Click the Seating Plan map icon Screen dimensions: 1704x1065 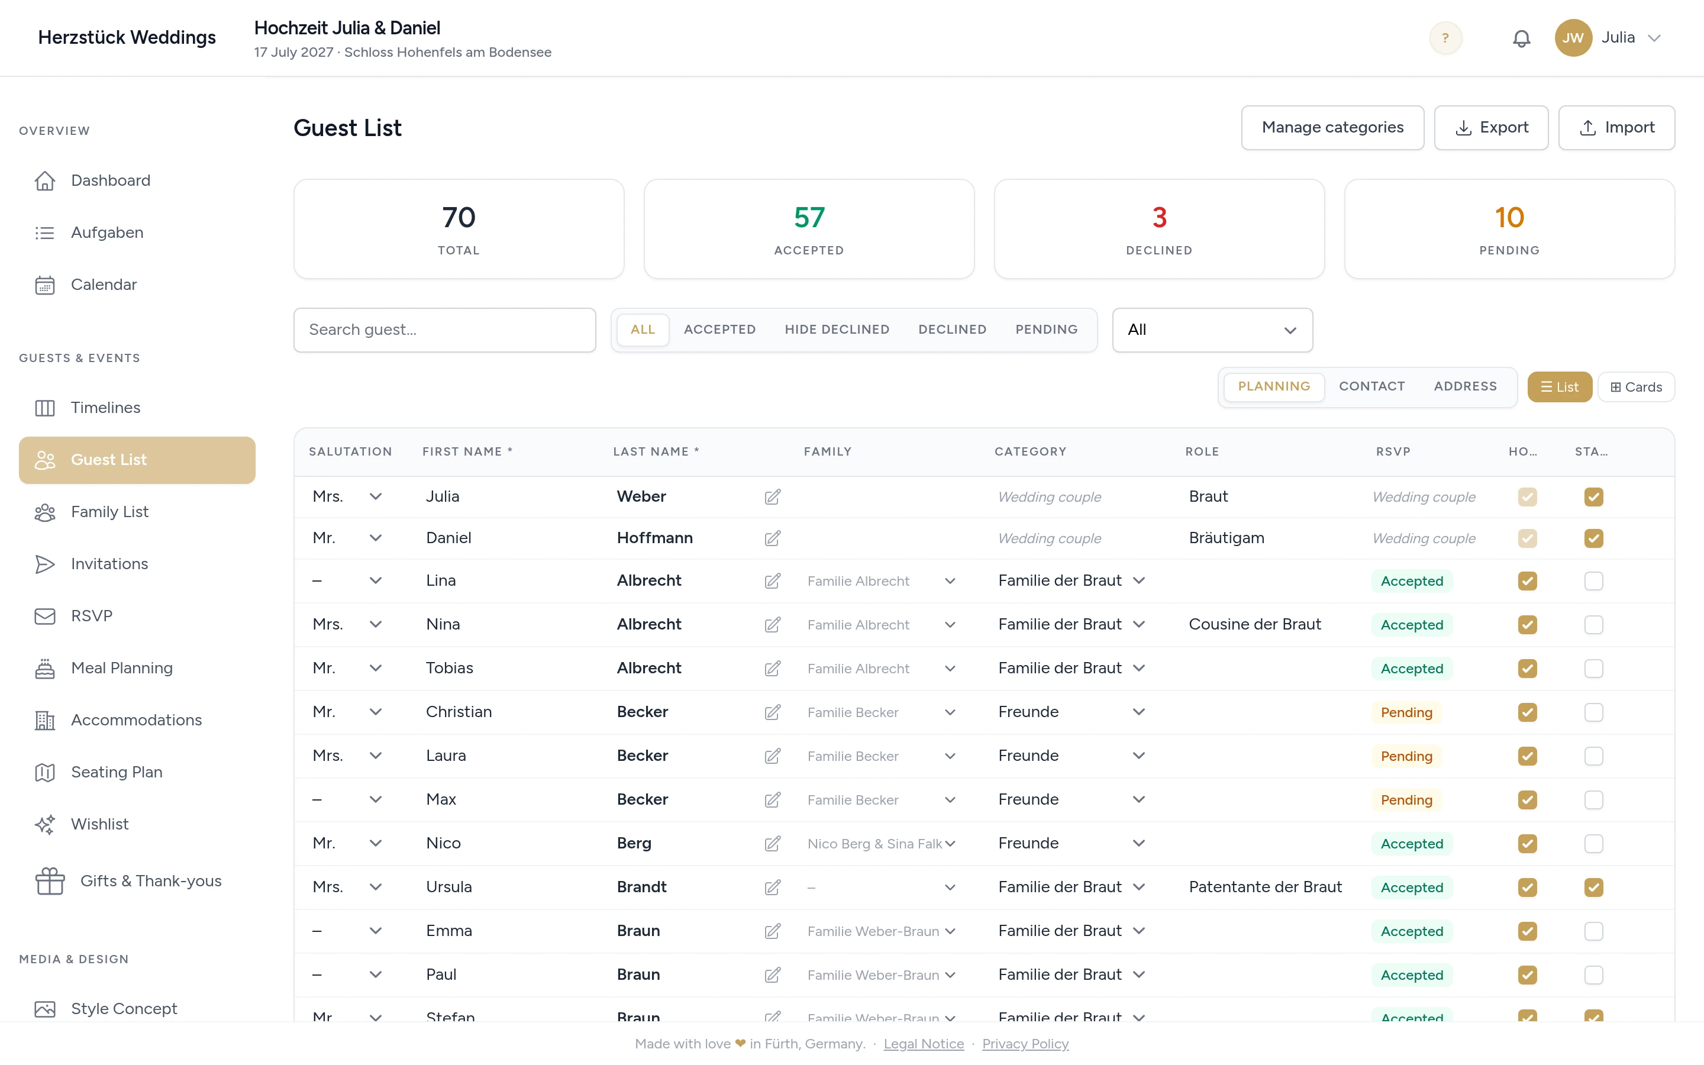click(x=45, y=773)
